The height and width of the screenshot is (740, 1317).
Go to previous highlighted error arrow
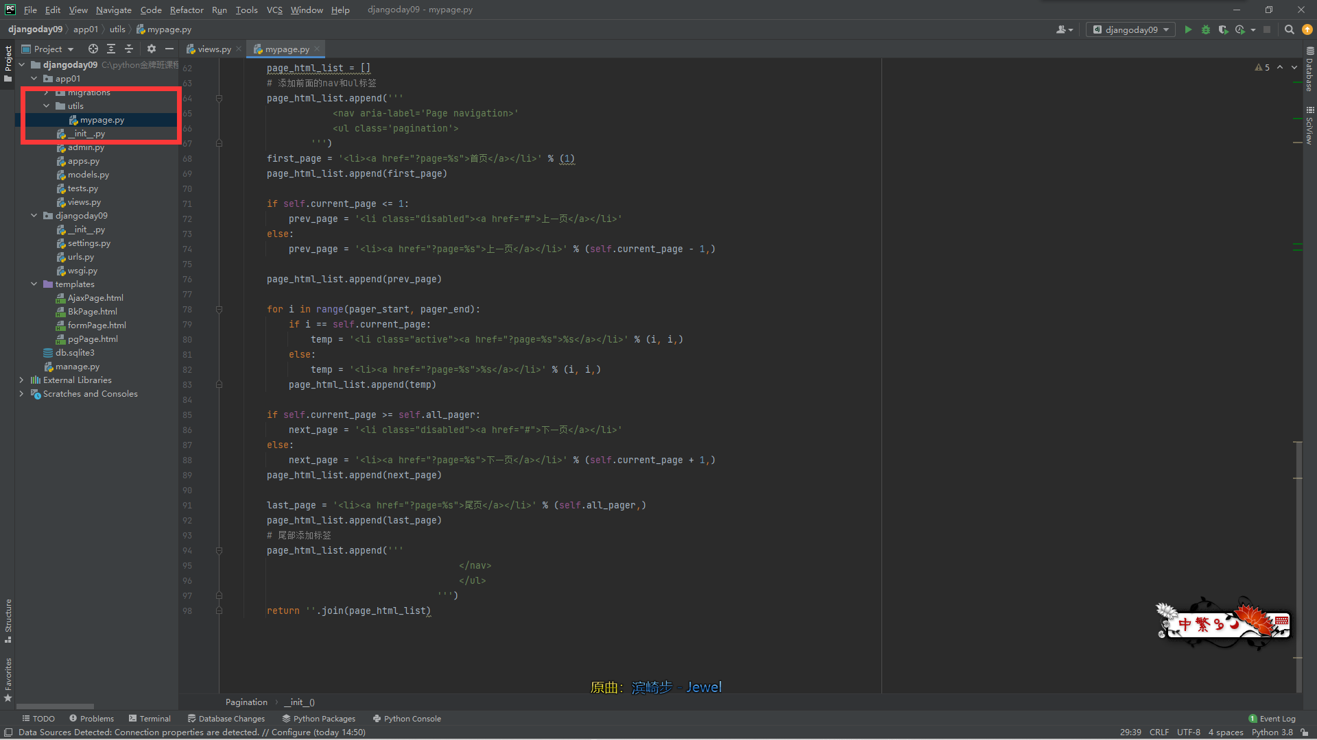pyautogui.click(x=1280, y=67)
